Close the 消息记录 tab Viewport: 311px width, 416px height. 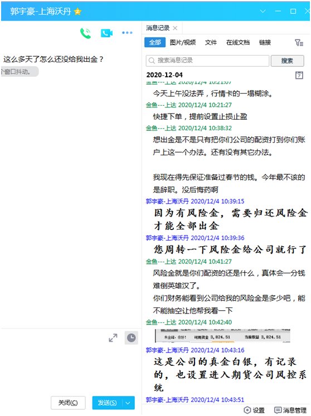tap(175, 28)
